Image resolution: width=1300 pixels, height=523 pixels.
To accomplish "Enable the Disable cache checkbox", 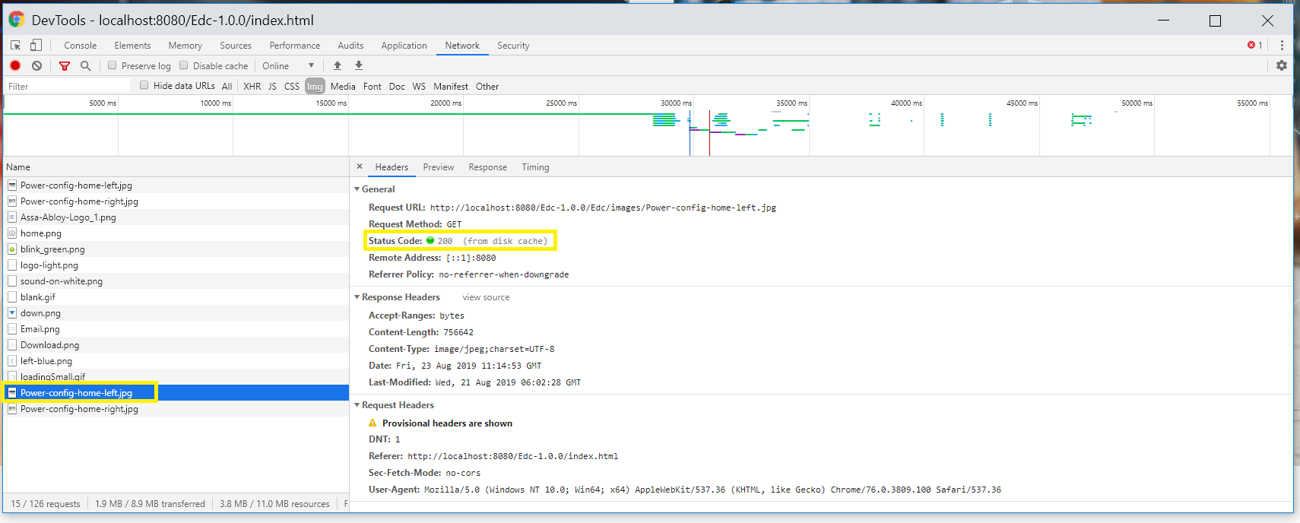I will click(184, 66).
